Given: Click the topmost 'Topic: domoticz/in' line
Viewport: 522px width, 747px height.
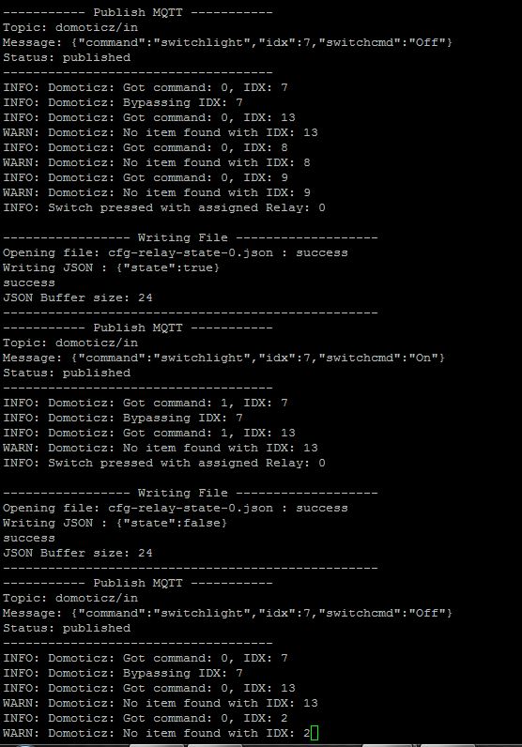Looking at the screenshot, I should 70,27.
